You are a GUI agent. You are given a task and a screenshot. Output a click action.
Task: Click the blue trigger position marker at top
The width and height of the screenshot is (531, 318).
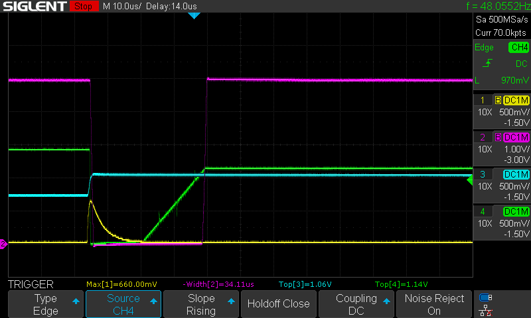[194, 15]
